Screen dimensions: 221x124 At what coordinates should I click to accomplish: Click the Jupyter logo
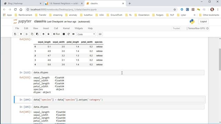point(22,21)
